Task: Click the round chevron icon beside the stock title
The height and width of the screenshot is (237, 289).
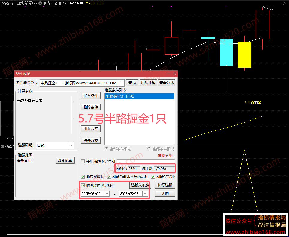Action: [x=40, y=3]
